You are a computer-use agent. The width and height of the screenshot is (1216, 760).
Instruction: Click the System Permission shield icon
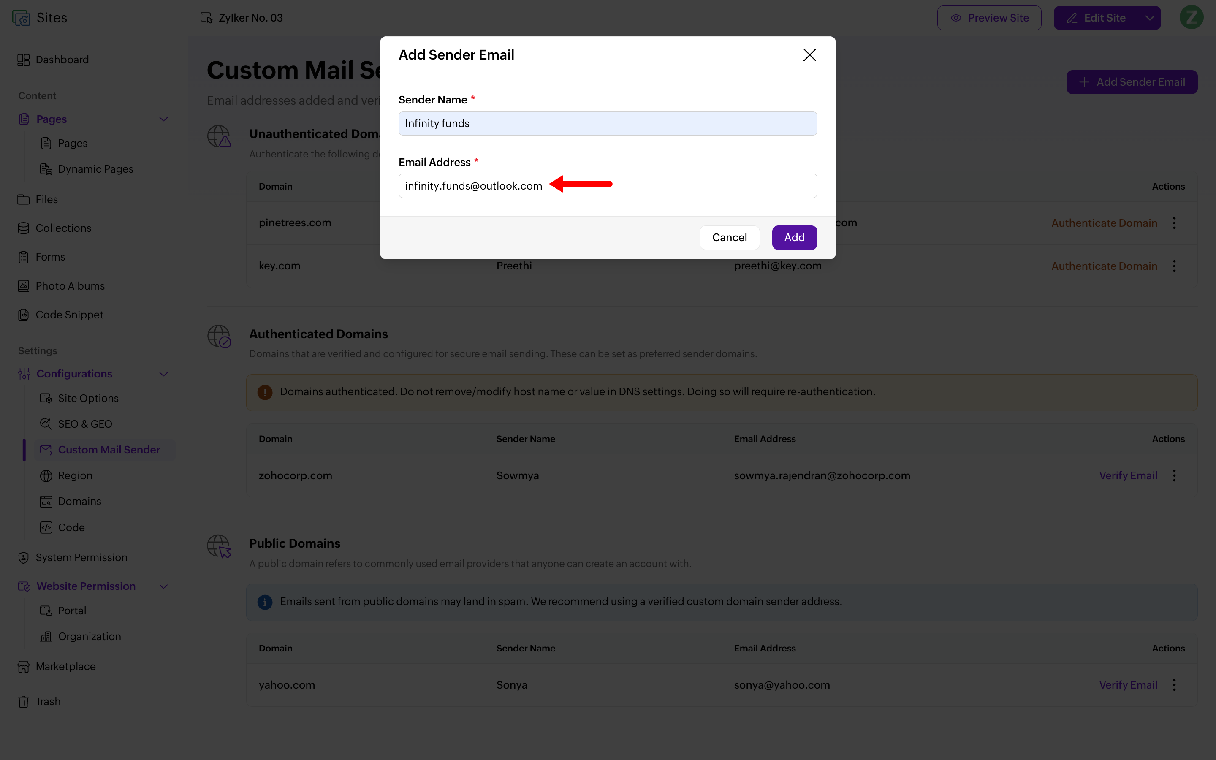24,557
